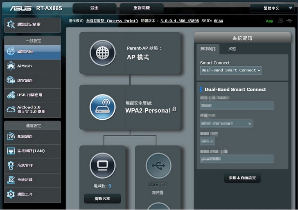
Task: Open the blurred authentication method dropdown
Action: pyautogui.click(x=226, y=123)
